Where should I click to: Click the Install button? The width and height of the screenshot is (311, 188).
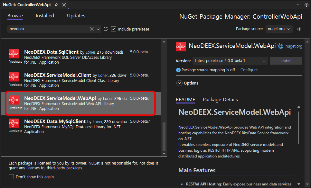[286, 61]
